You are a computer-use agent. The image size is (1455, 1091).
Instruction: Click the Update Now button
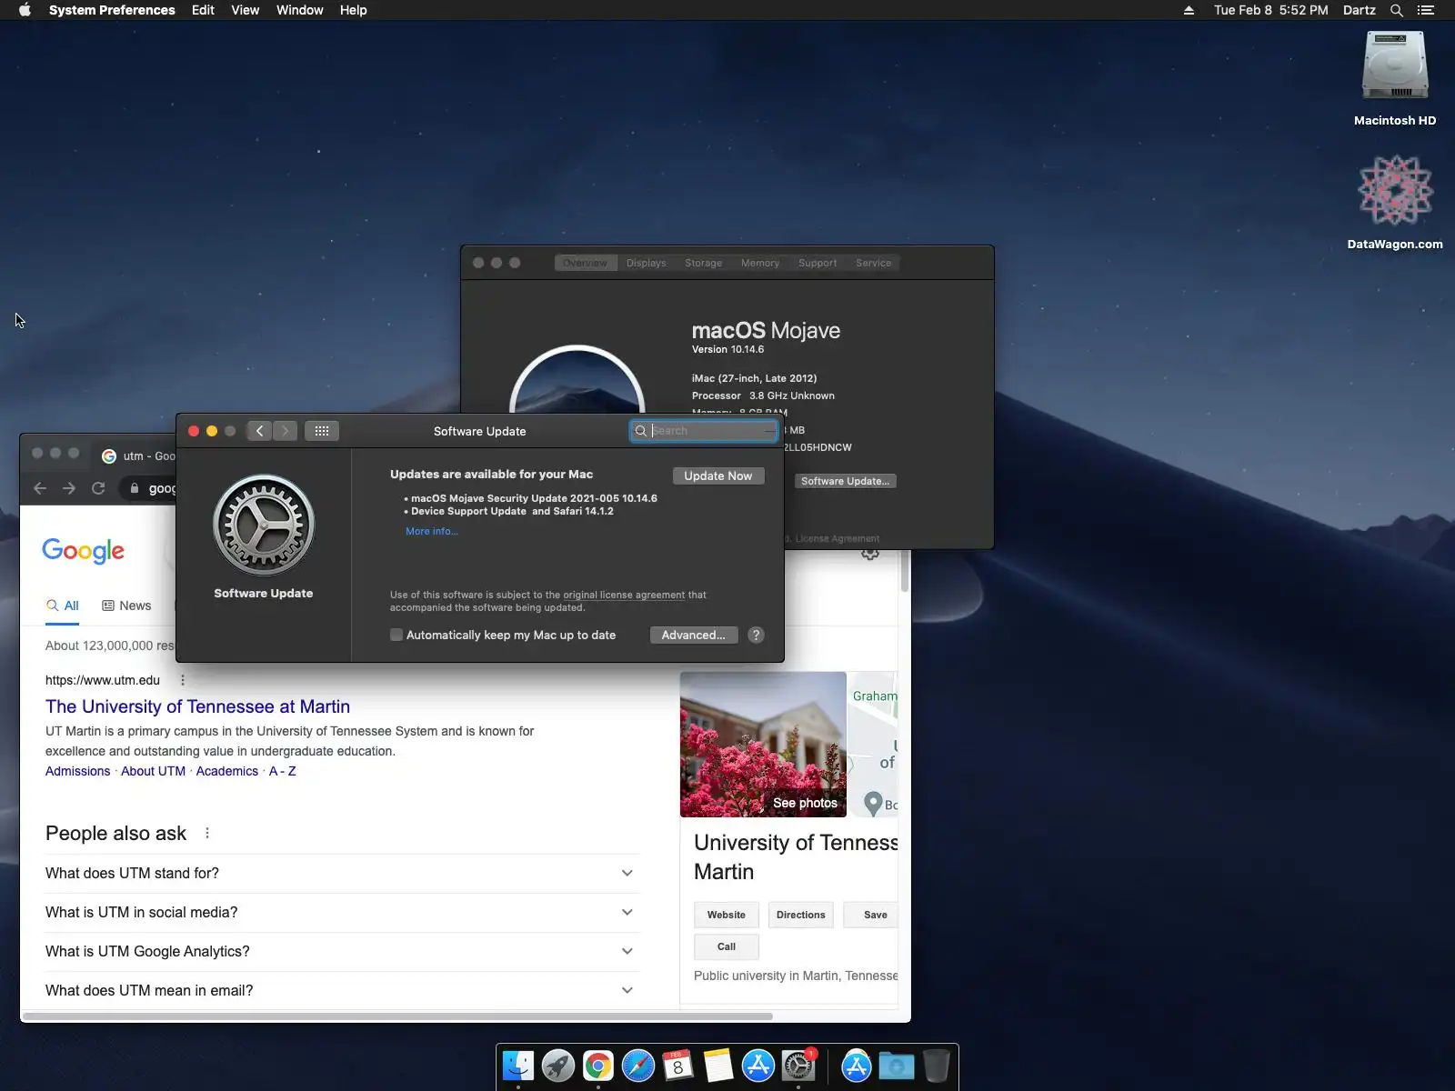click(x=718, y=475)
